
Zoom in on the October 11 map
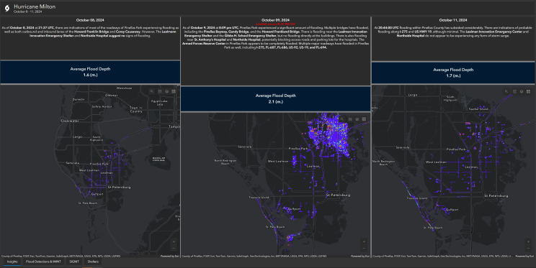click(528, 241)
